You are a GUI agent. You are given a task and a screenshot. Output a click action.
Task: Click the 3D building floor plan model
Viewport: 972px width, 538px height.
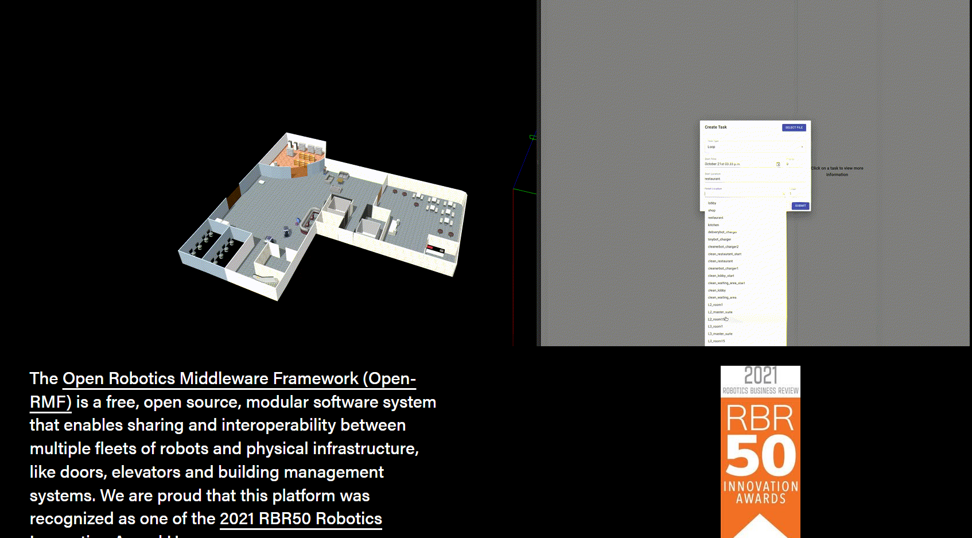coord(322,217)
